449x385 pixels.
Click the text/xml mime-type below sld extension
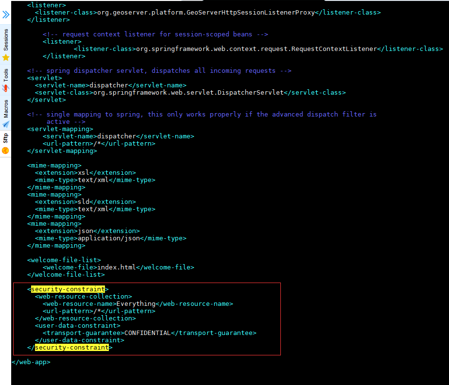(x=95, y=209)
